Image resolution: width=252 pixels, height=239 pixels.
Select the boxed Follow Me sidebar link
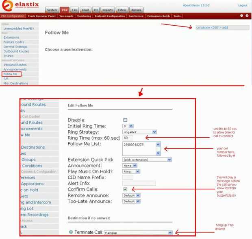click(x=10, y=74)
